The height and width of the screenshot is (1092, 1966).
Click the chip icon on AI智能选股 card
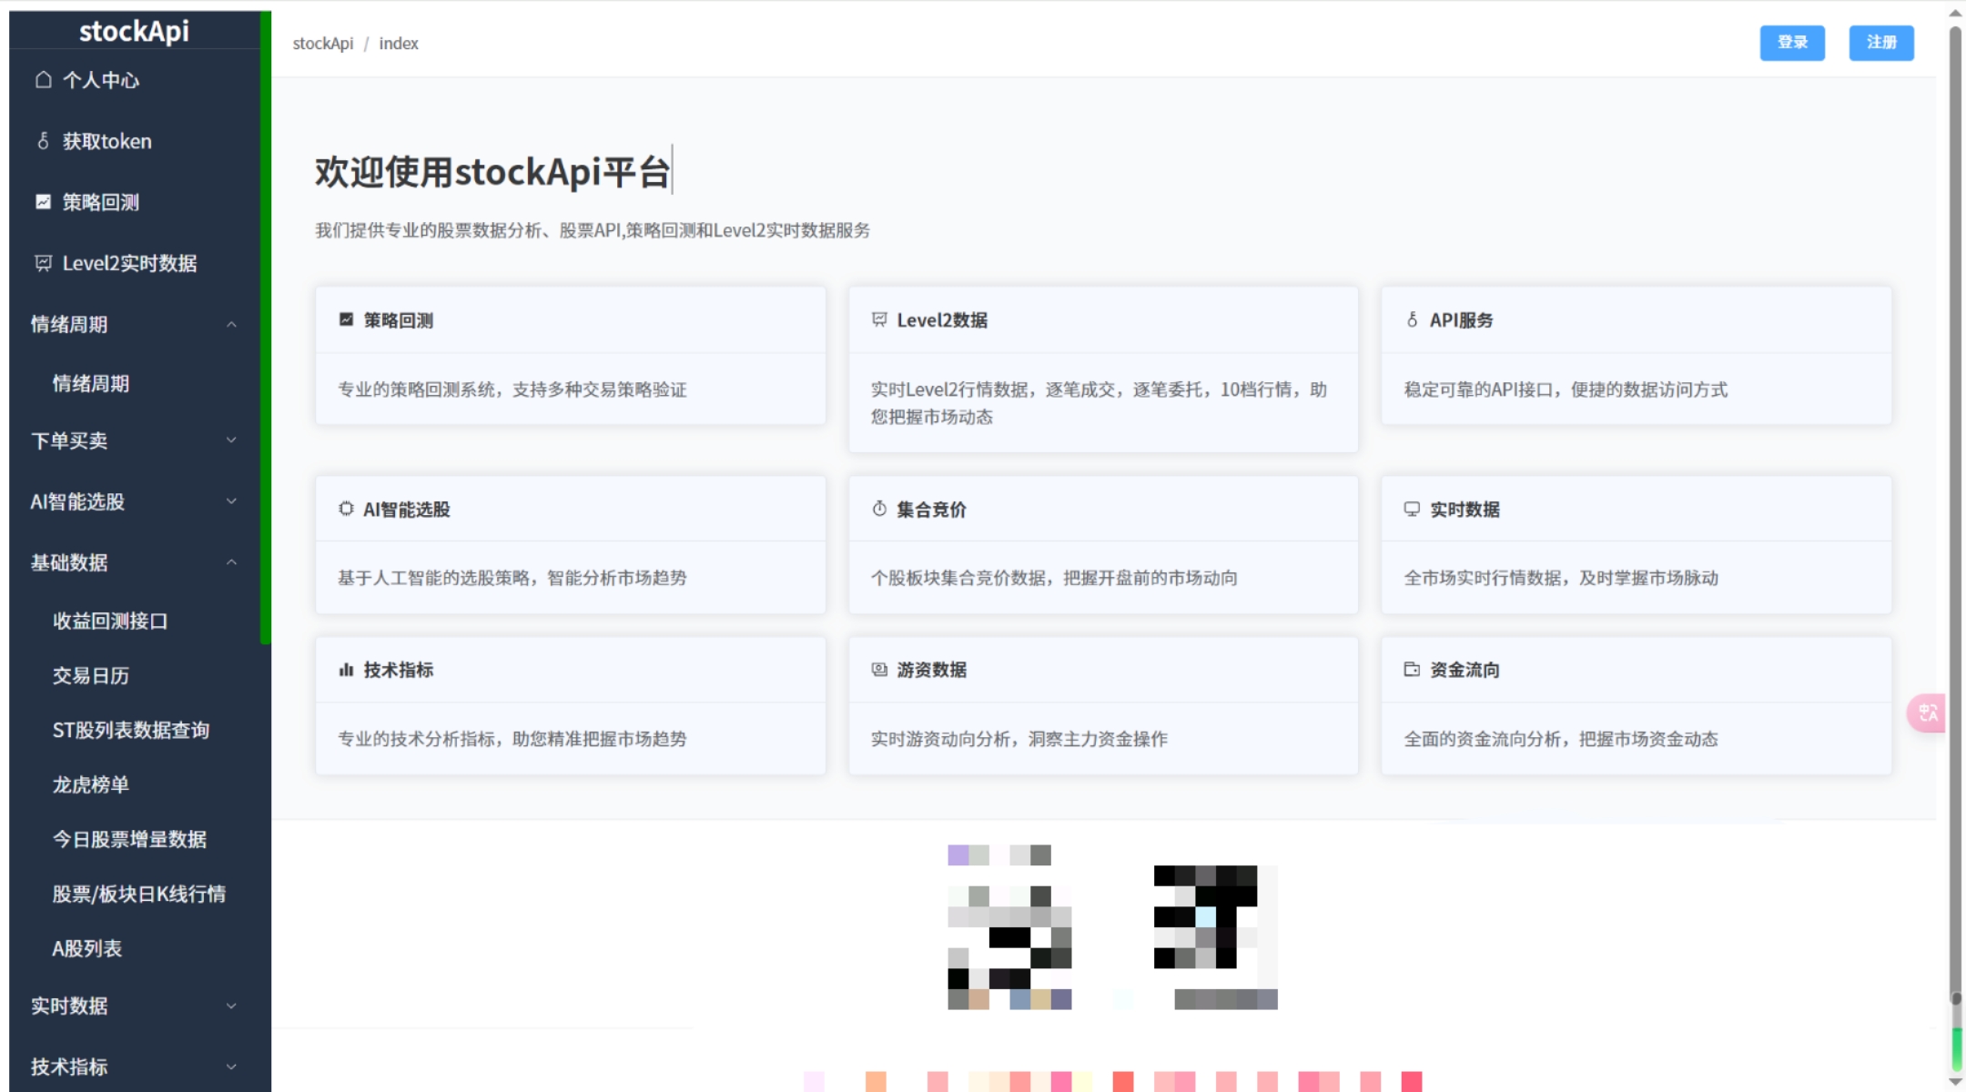pyautogui.click(x=346, y=509)
